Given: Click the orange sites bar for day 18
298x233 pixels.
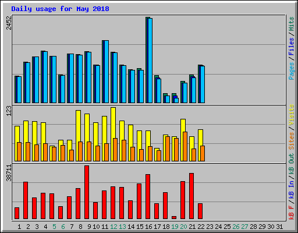Looking at the screenshot, I should click(168, 149).
